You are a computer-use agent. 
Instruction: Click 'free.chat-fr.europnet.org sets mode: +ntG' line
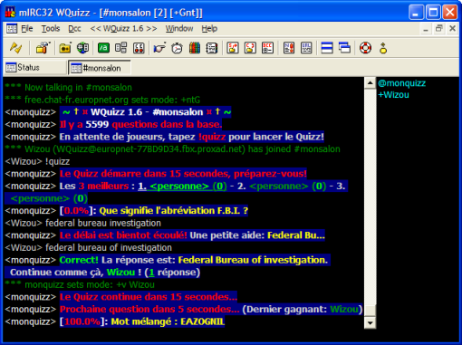point(112,100)
